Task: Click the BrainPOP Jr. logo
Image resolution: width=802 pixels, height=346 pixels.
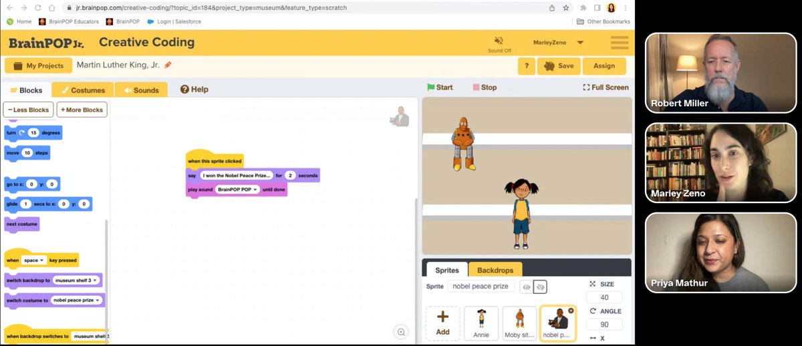Action: tap(47, 43)
